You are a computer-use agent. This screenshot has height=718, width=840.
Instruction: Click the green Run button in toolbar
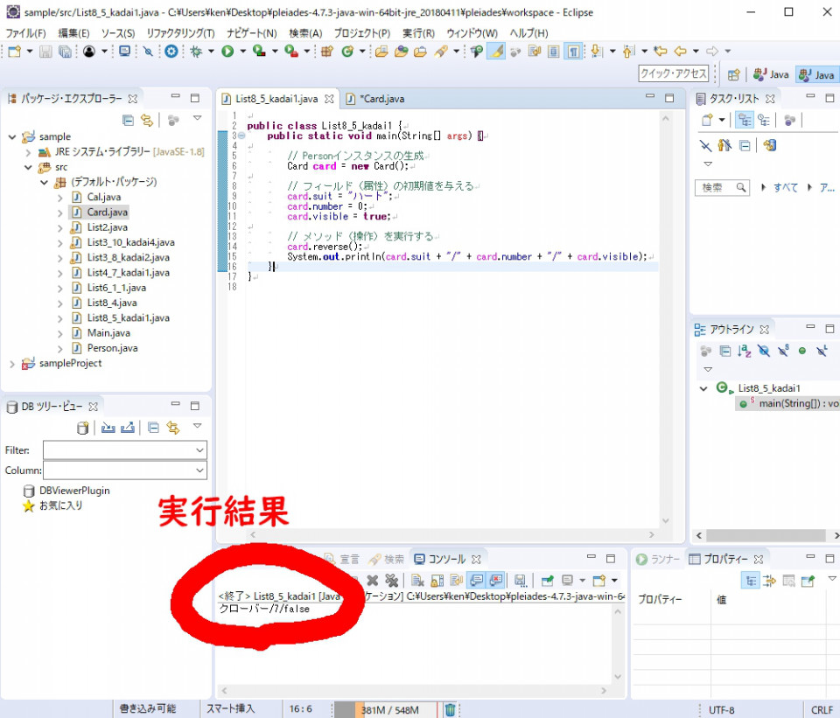point(227,52)
